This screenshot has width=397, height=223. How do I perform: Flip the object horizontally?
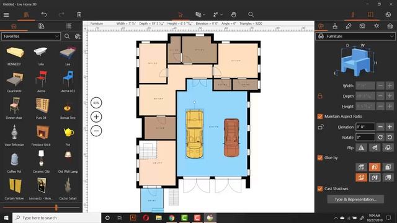pos(361,147)
